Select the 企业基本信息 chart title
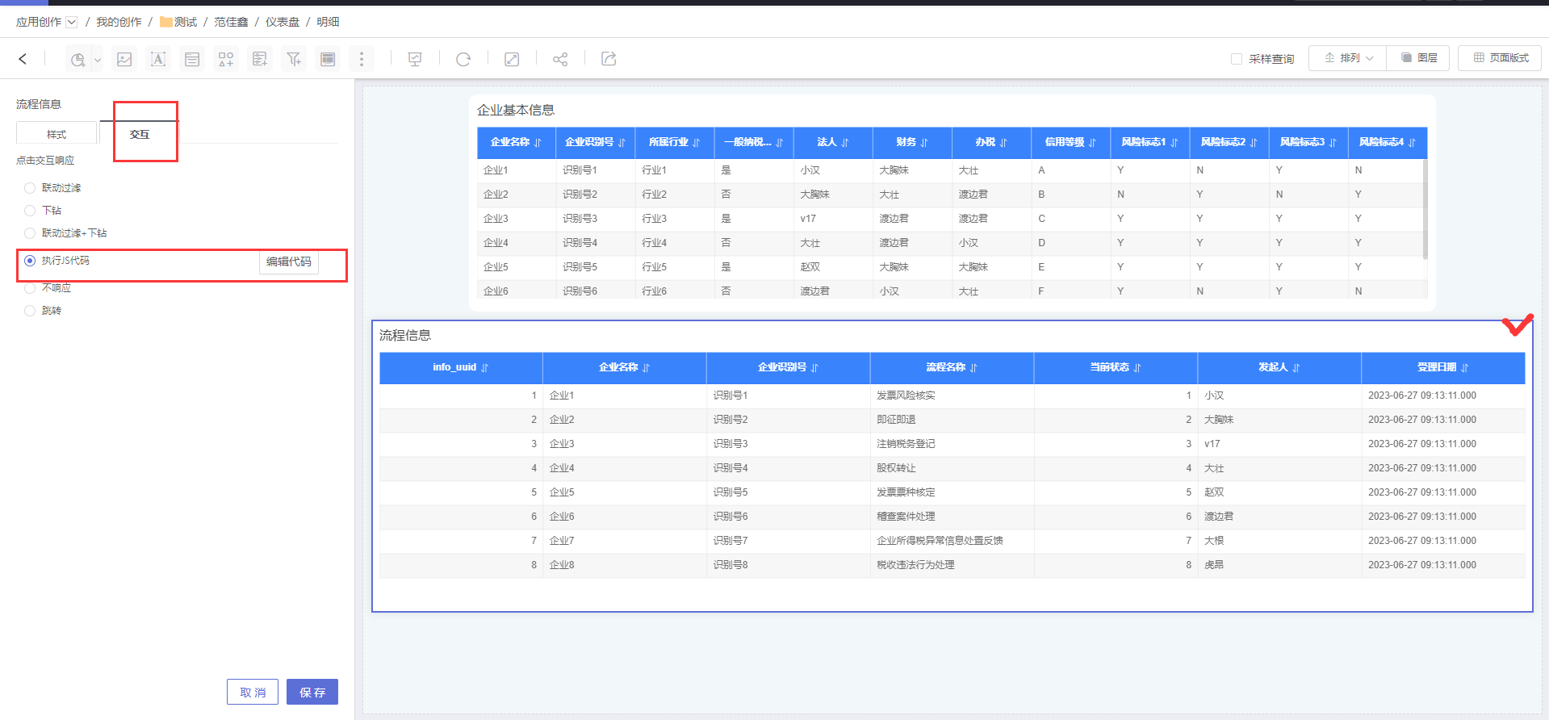Image resolution: width=1549 pixels, height=720 pixels. point(516,110)
